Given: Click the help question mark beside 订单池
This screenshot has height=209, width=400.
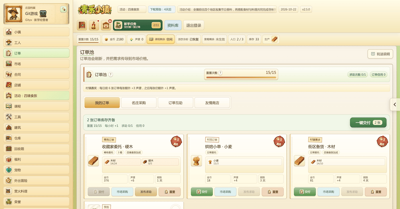Looking at the screenshot, I should 110,75.
